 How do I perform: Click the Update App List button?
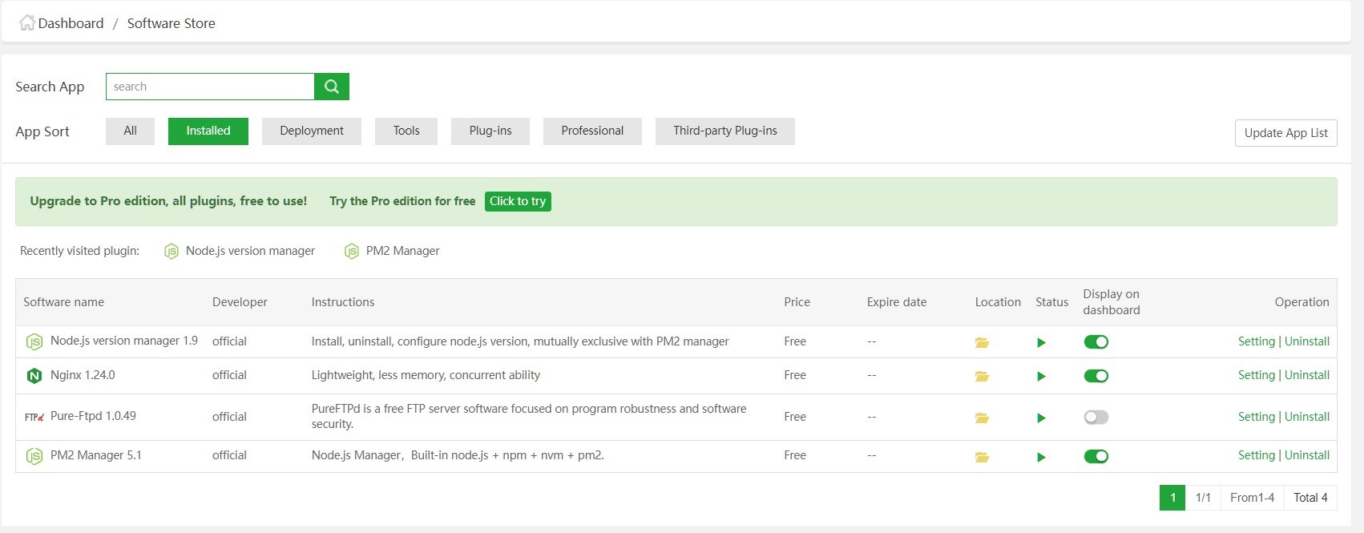(x=1285, y=133)
